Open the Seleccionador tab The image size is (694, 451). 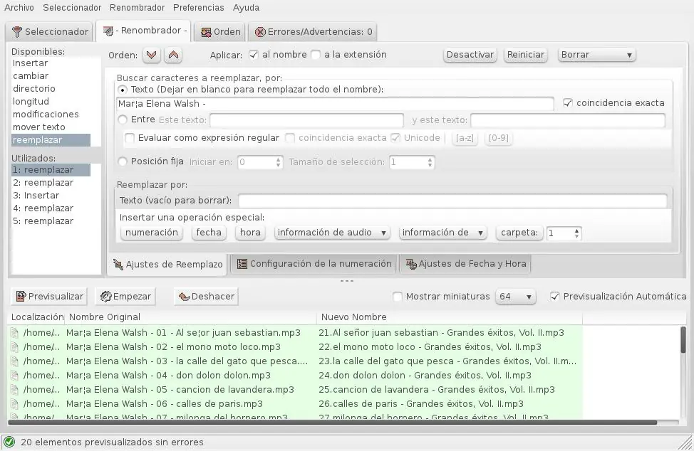(49, 32)
